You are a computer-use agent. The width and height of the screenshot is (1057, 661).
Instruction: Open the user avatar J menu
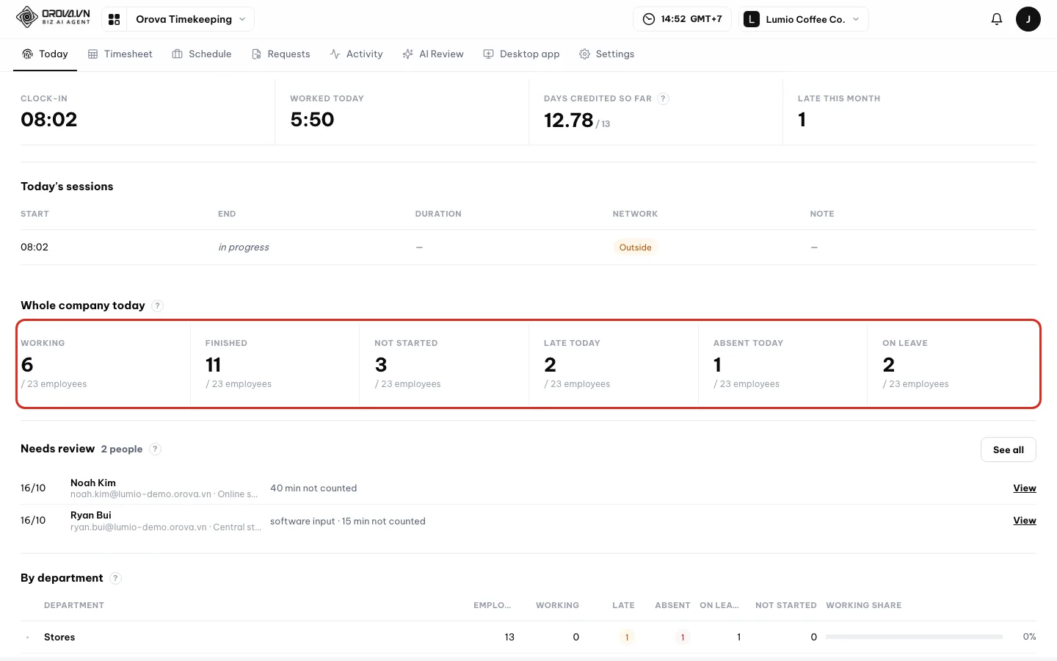tap(1028, 19)
